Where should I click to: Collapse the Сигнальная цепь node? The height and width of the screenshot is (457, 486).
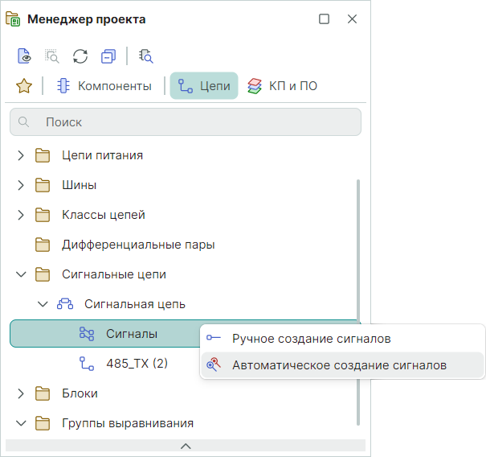click(43, 304)
